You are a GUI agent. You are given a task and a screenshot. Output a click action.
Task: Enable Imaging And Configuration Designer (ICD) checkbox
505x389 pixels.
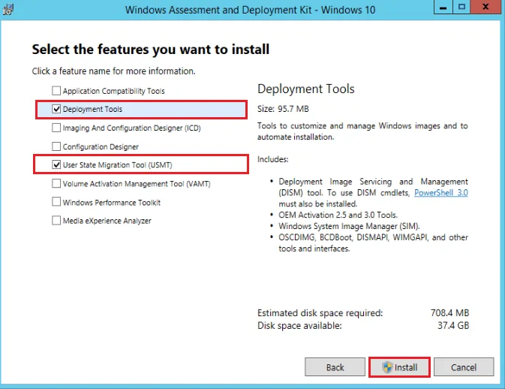pos(56,128)
